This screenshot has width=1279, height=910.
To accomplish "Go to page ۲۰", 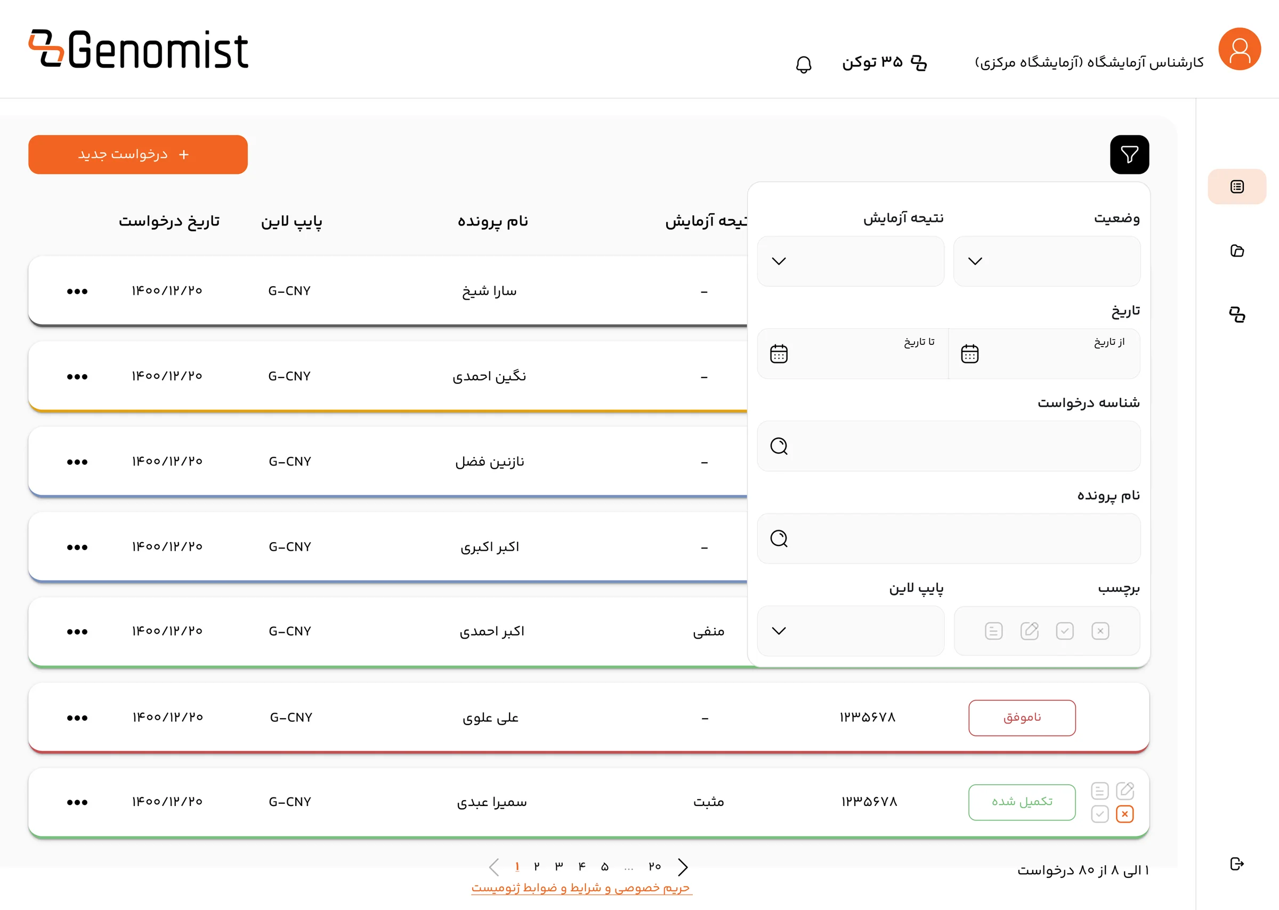I will [x=654, y=867].
